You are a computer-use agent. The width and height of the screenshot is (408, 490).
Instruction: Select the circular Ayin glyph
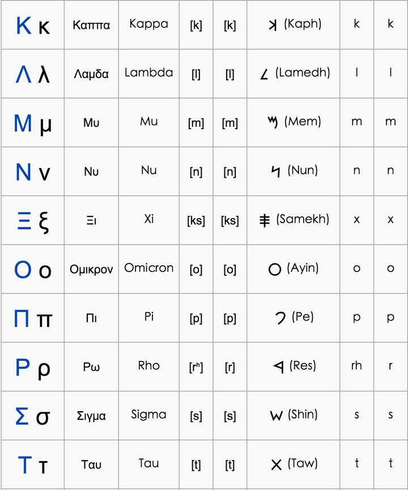click(x=275, y=269)
